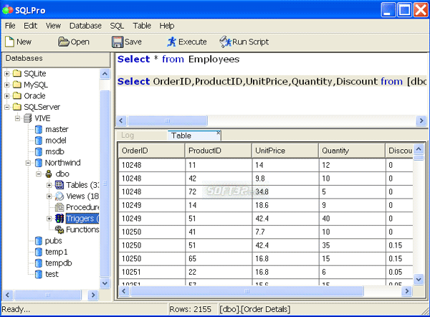430x317 pixels.
Task: Click right arrow of SQL editor scrollbar
Action: pos(421,120)
